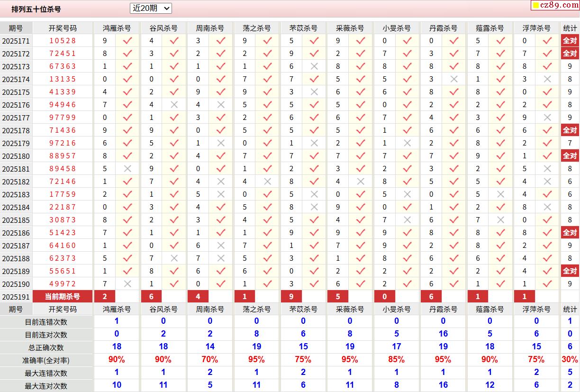Image resolution: width=580 pixels, height=392 pixels.
Task: Open the 近20期 period dropdown
Action: coord(151,8)
